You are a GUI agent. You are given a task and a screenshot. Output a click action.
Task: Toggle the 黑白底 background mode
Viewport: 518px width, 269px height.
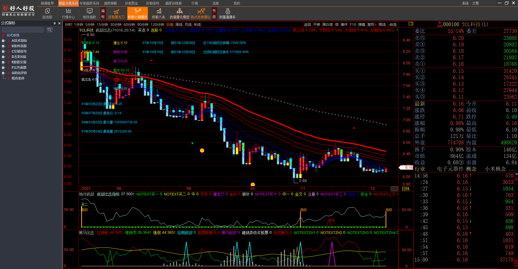point(328,25)
